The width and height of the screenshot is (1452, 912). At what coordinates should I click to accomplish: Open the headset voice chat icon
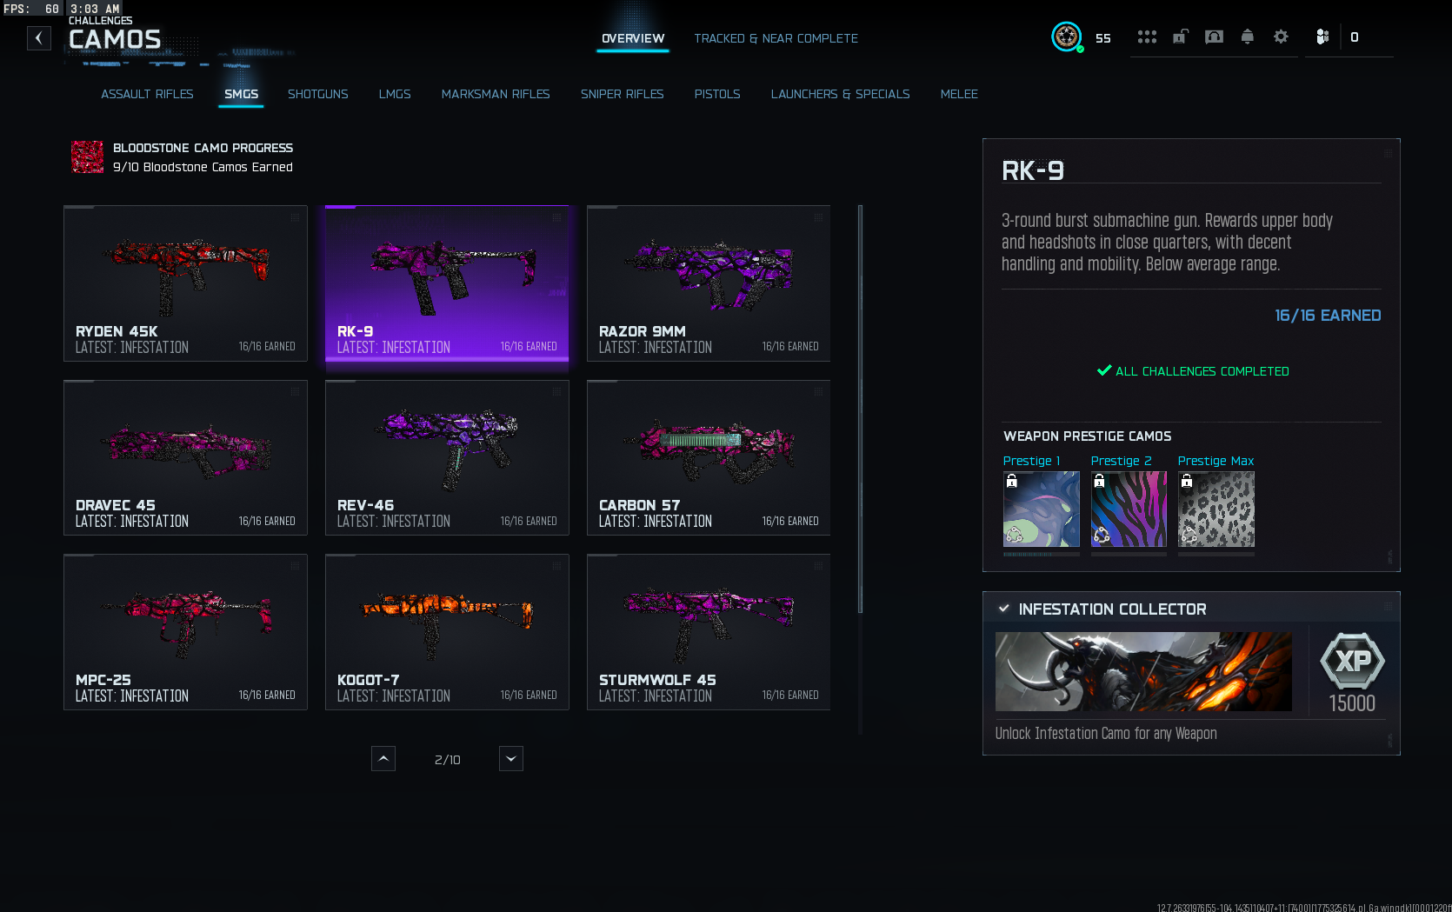(x=1214, y=37)
